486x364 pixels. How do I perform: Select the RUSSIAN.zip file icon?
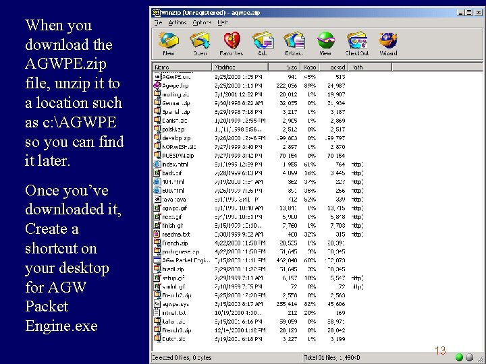157,156
